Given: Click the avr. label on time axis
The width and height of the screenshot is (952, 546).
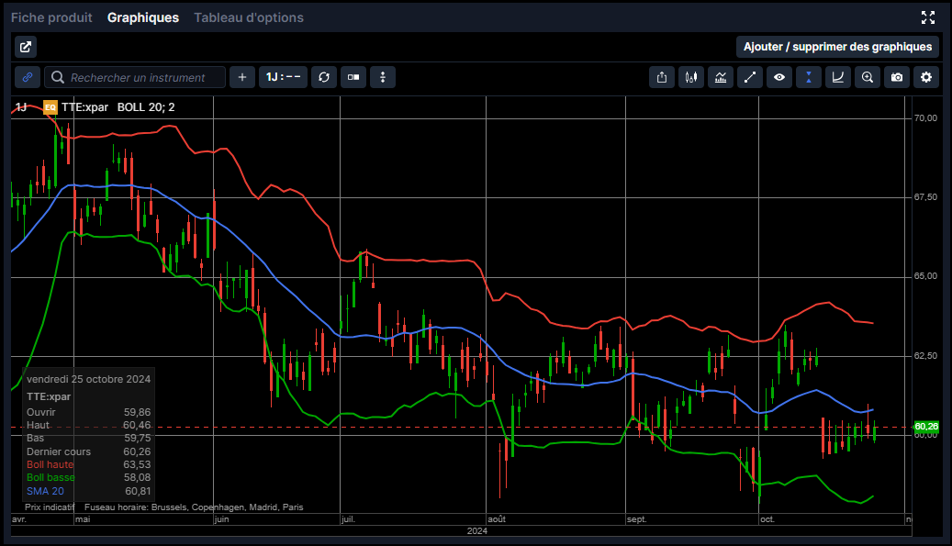Looking at the screenshot, I should [x=19, y=519].
